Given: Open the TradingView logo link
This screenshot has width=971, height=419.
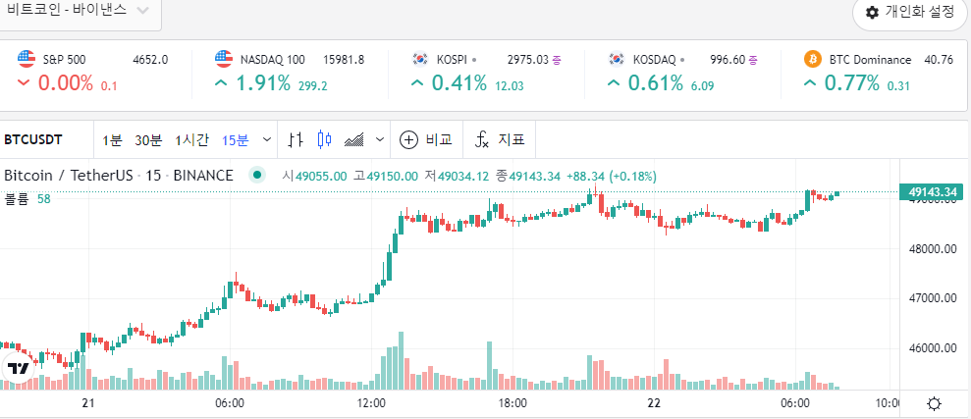Looking at the screenshot, I should click(18, 368).
